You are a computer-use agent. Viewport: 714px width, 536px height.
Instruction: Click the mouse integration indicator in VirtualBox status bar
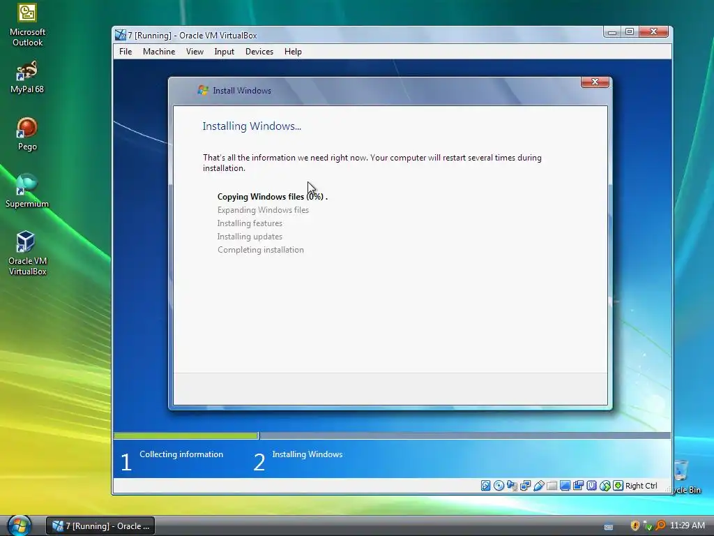[605, 486]
